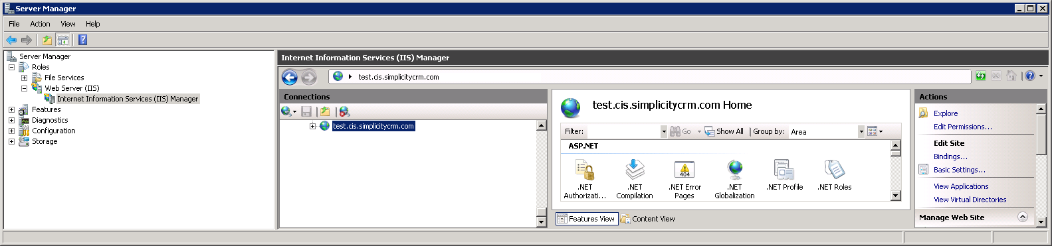Viewport: 1052px width, 246px height.
Task: Expand the Storage tree node
Action: [x=11, y=141]
